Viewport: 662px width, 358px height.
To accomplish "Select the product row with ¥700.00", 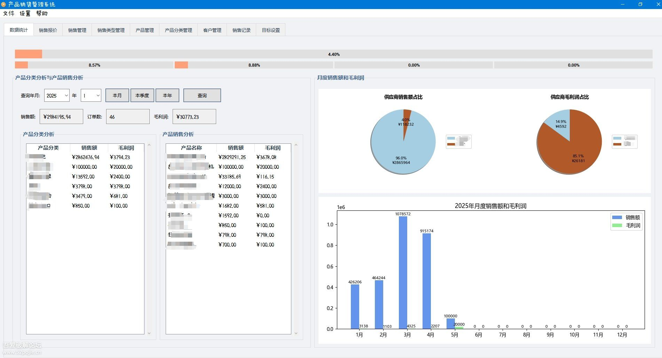I will (228, 245).
